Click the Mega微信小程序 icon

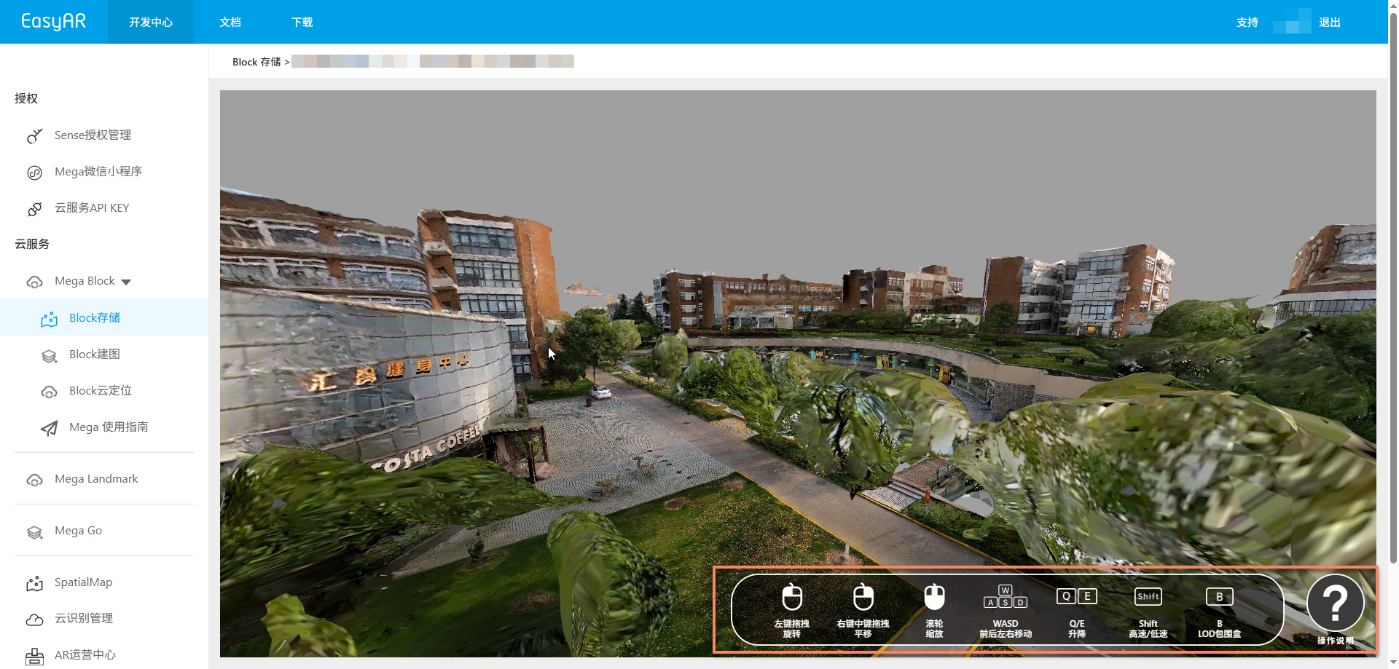coord(34,173)
